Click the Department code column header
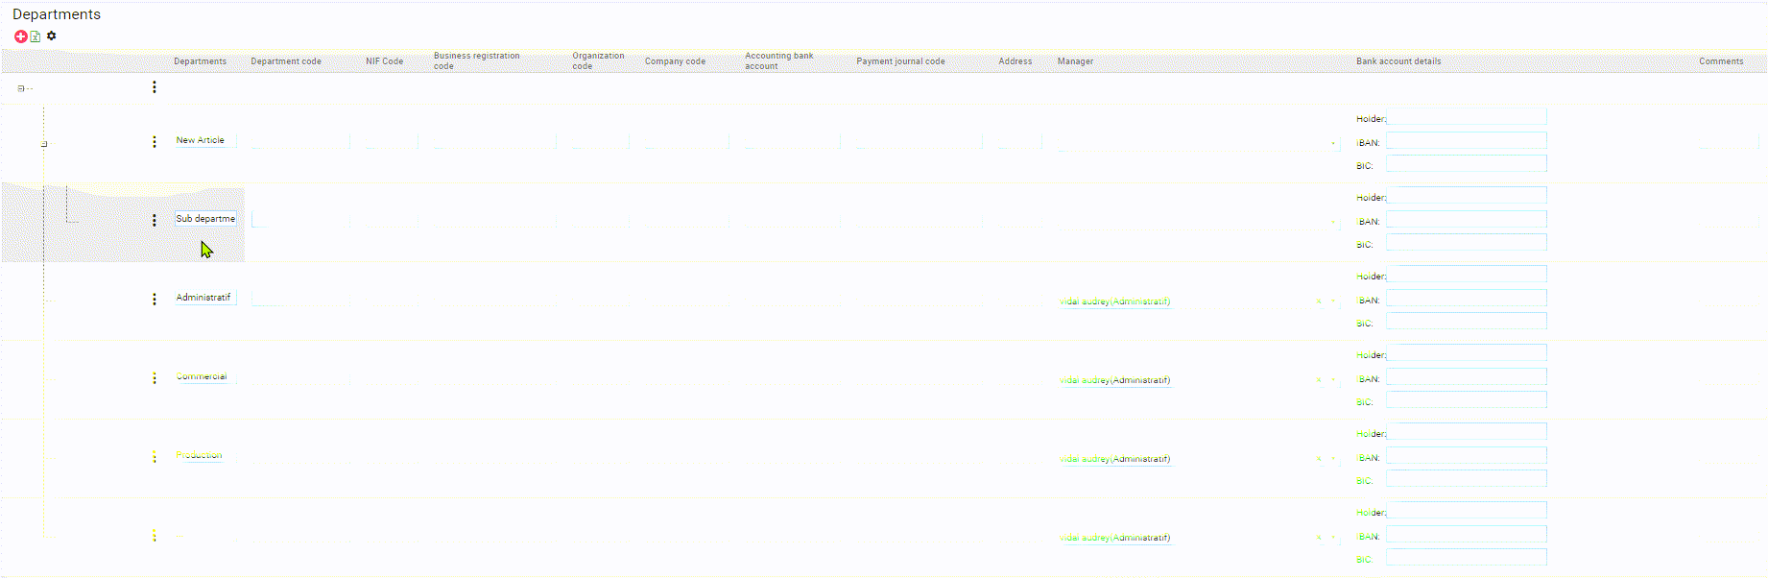The height and width of the screenshot is (578, 1768). [286, 61]
